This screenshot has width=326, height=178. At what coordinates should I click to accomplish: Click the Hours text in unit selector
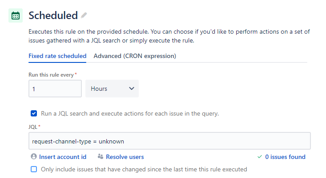(99, 89)
